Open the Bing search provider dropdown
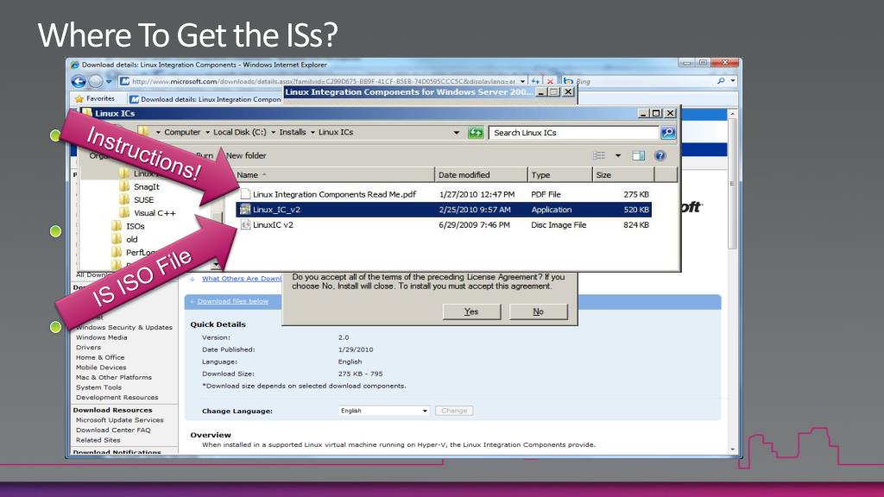Screen dimensions: 884x497 coord(732,81)
